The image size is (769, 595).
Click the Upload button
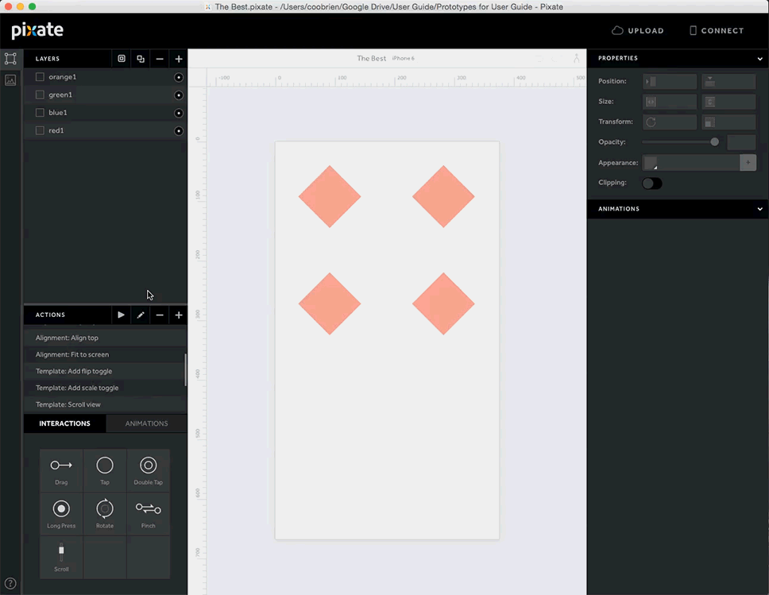[637, 31]
